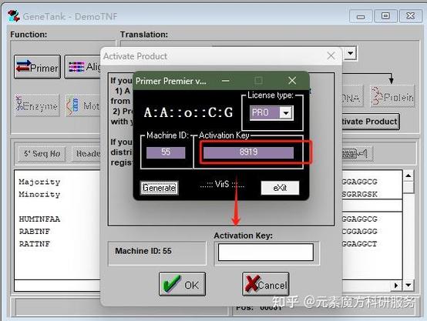Image resolution: width=427 pixels, height=321 pixels.
Task: Focus the Activation Key input box
Action: pos(266,252)
